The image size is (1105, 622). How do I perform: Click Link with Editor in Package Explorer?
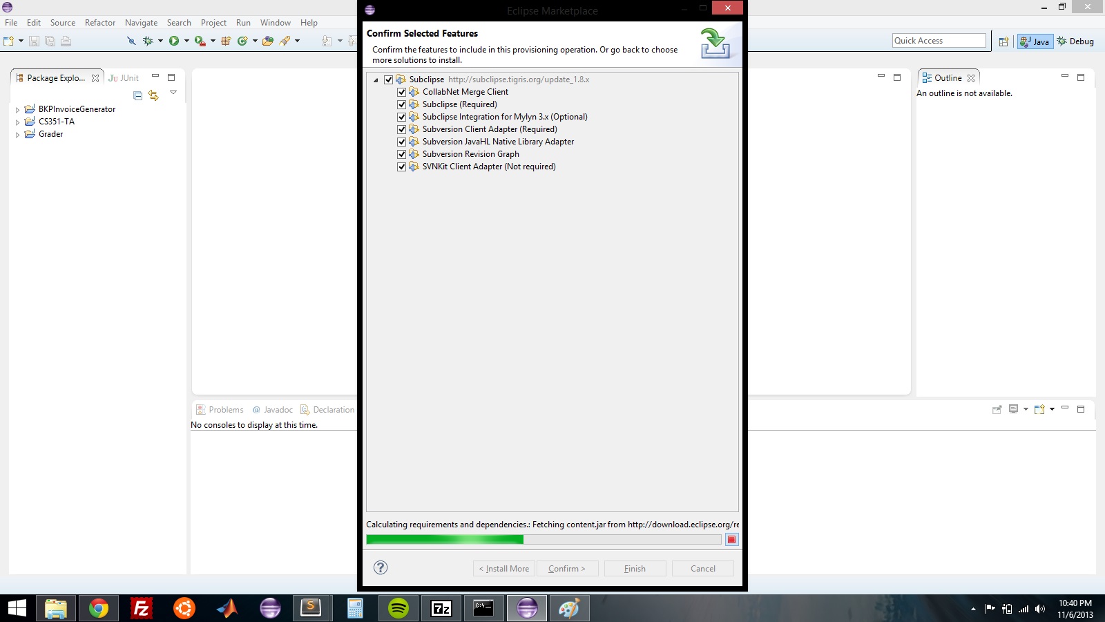coord(153,95)
